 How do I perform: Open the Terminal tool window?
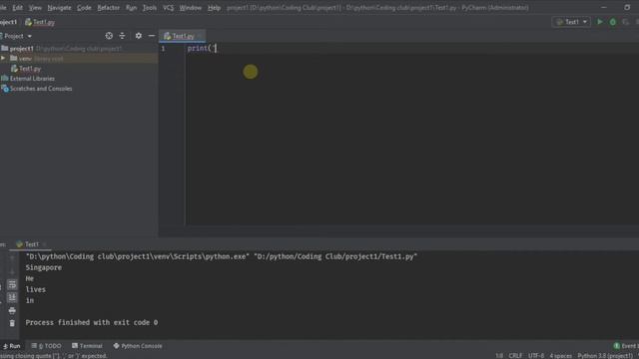(87, 346)
